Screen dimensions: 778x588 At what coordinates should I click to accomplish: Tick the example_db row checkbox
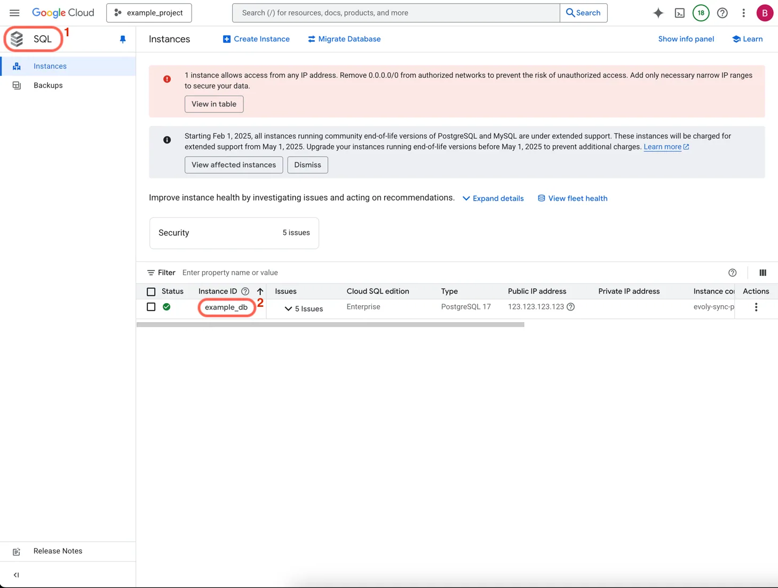pyautogui.click(x=151, y=307)
